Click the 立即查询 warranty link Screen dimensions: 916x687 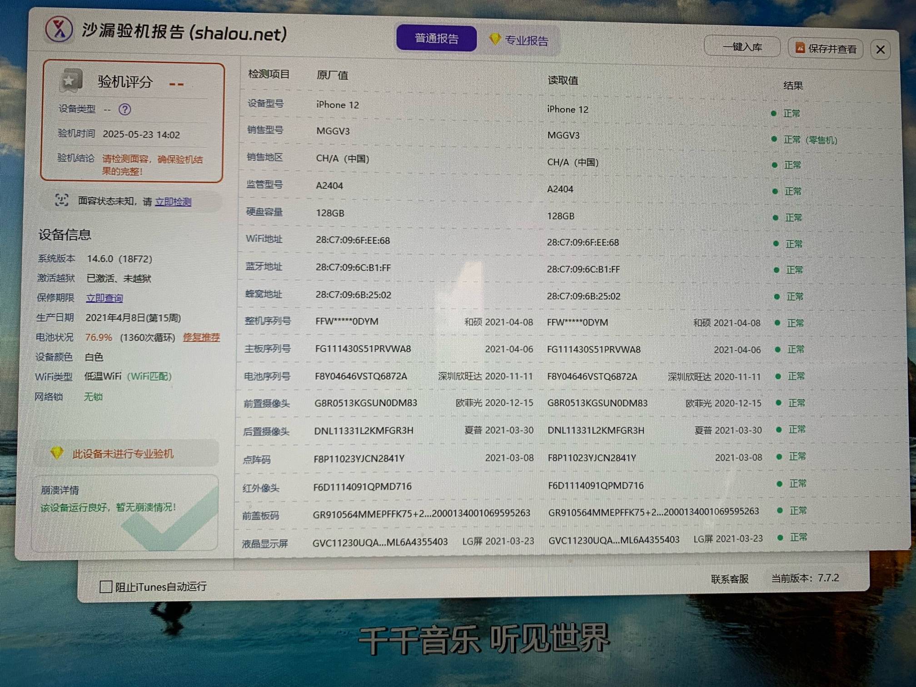coord(105,298)
